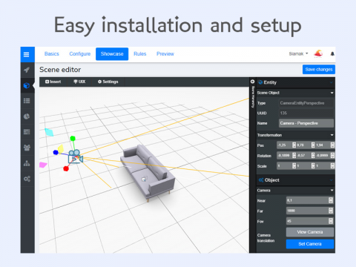Open the Siamak user dropdown
The image size is (356, 267).
(298, 53)
